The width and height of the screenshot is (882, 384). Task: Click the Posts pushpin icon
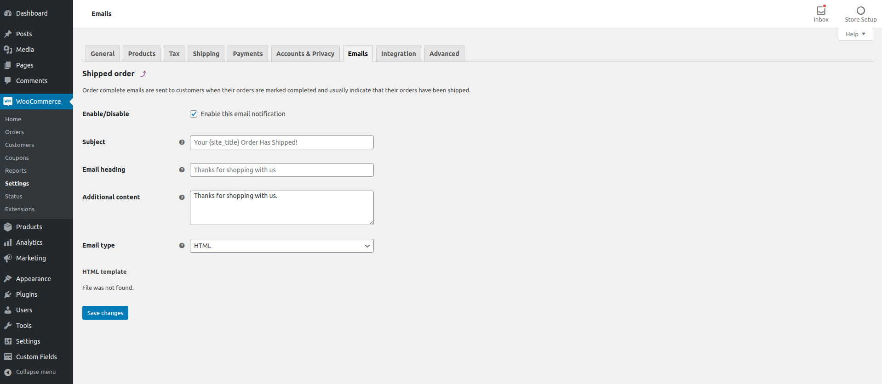click(x=8, y=34)
